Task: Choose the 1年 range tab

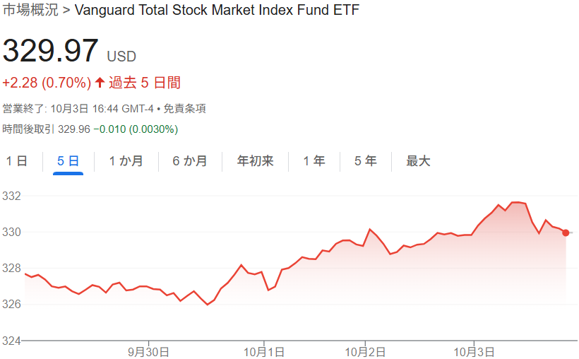Action: pyautogui.click(x=314, y=161)
